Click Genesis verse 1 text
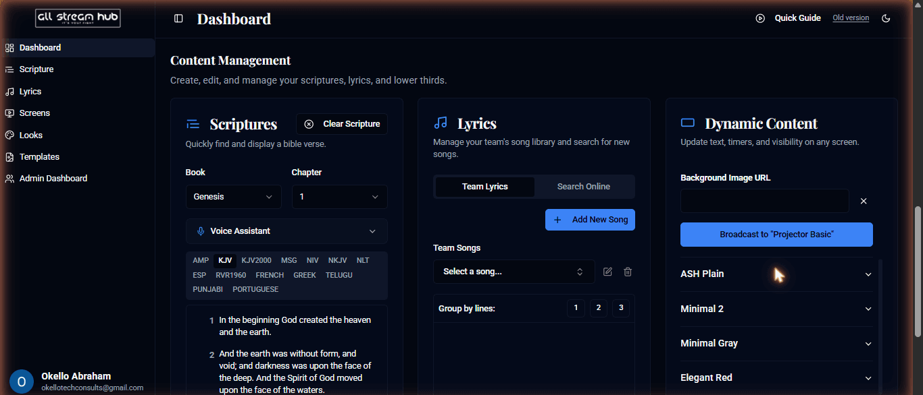The width and height of the screenshot is (923, 395). (295, 326)
